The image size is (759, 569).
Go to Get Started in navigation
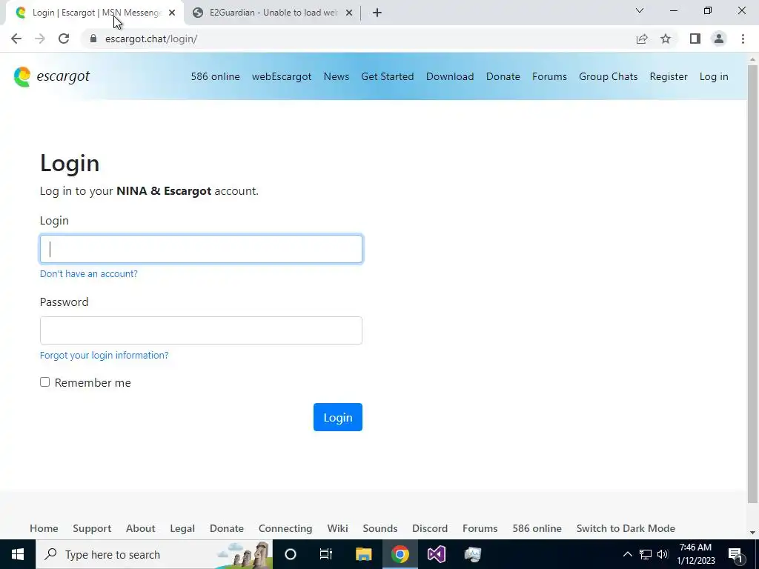387,76
